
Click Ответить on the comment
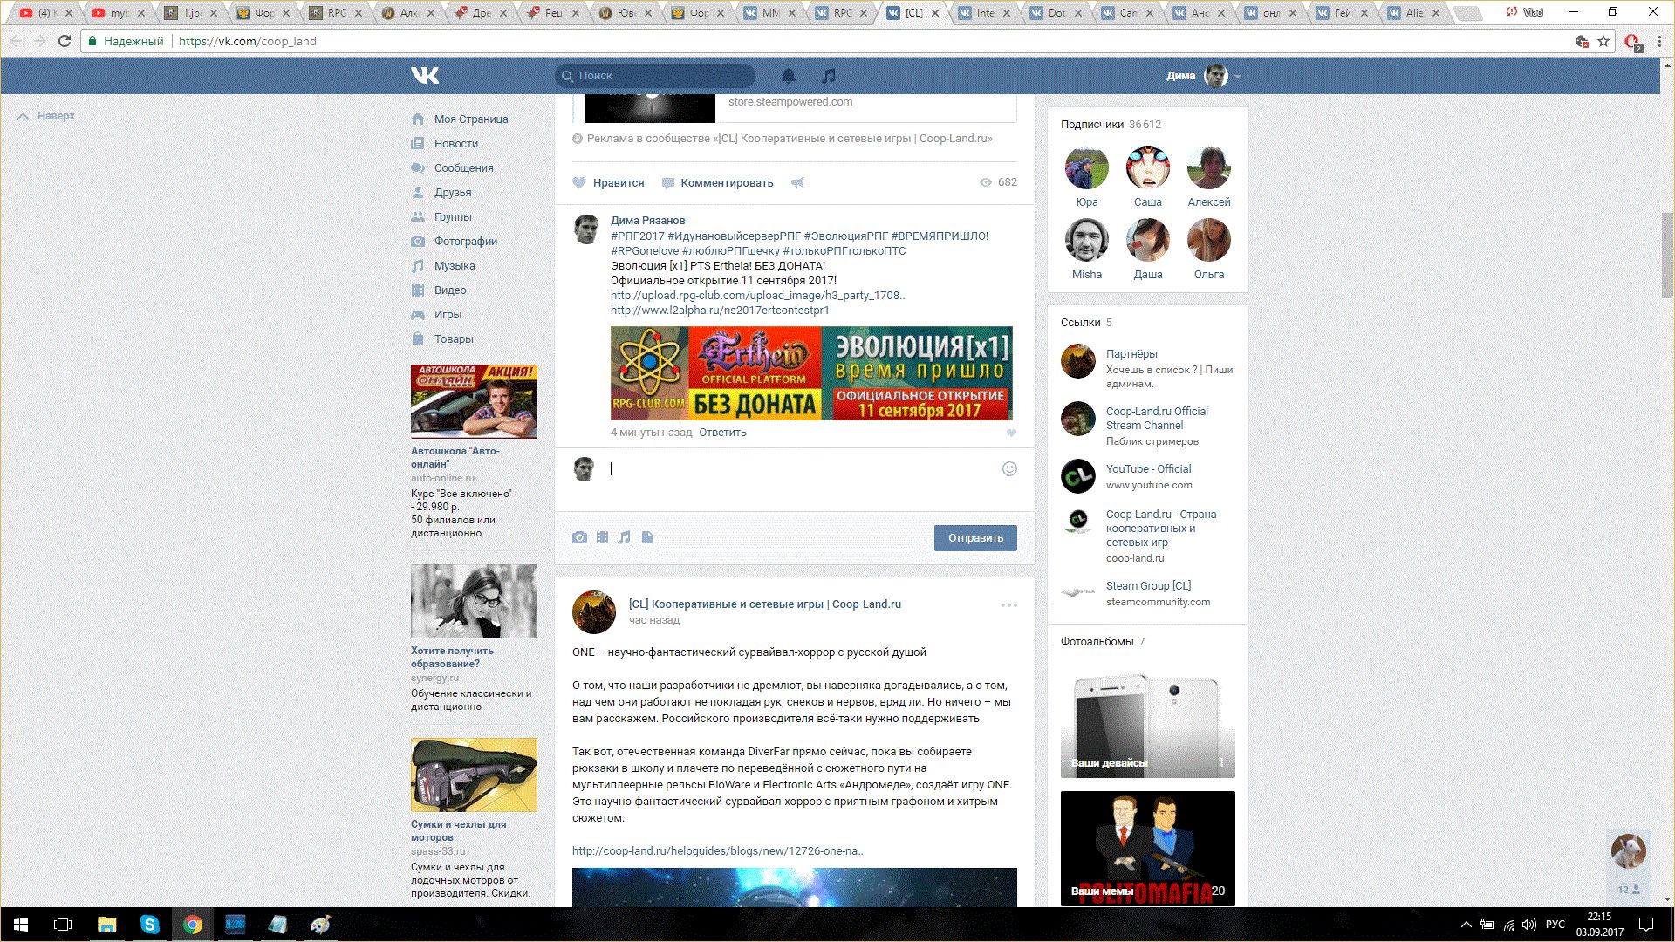coord(722,433)
